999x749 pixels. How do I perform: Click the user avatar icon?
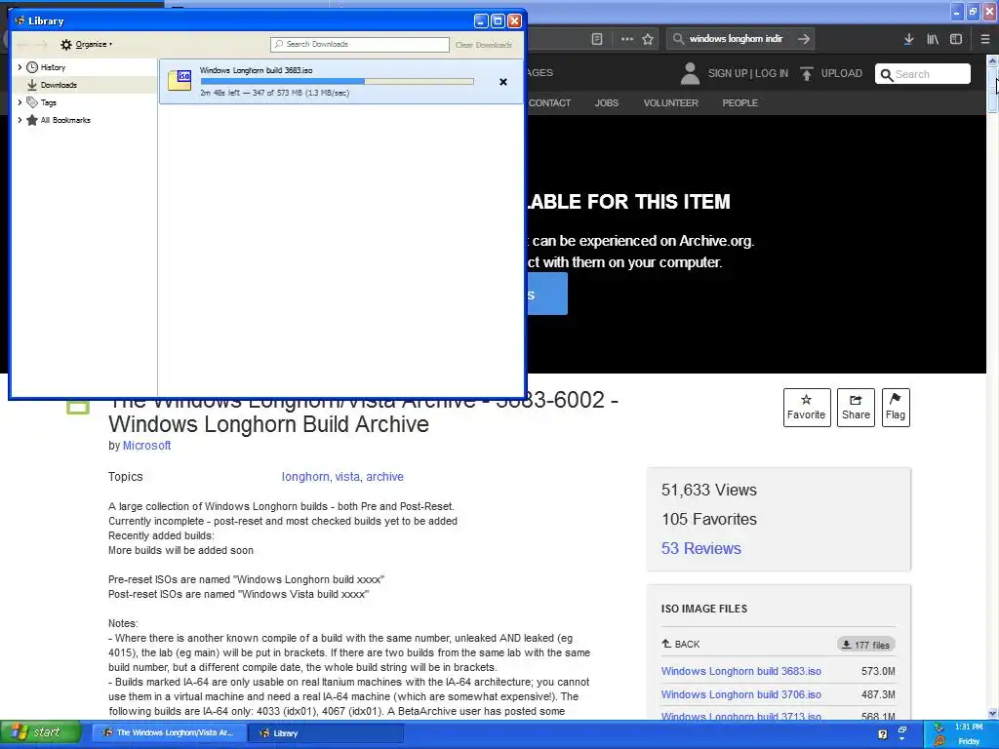click(x=690, y=73)
